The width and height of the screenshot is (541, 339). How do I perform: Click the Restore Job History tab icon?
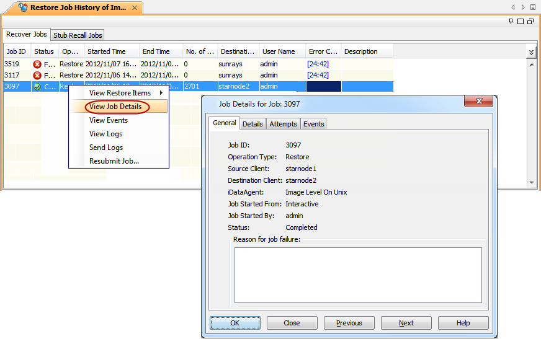22,8
